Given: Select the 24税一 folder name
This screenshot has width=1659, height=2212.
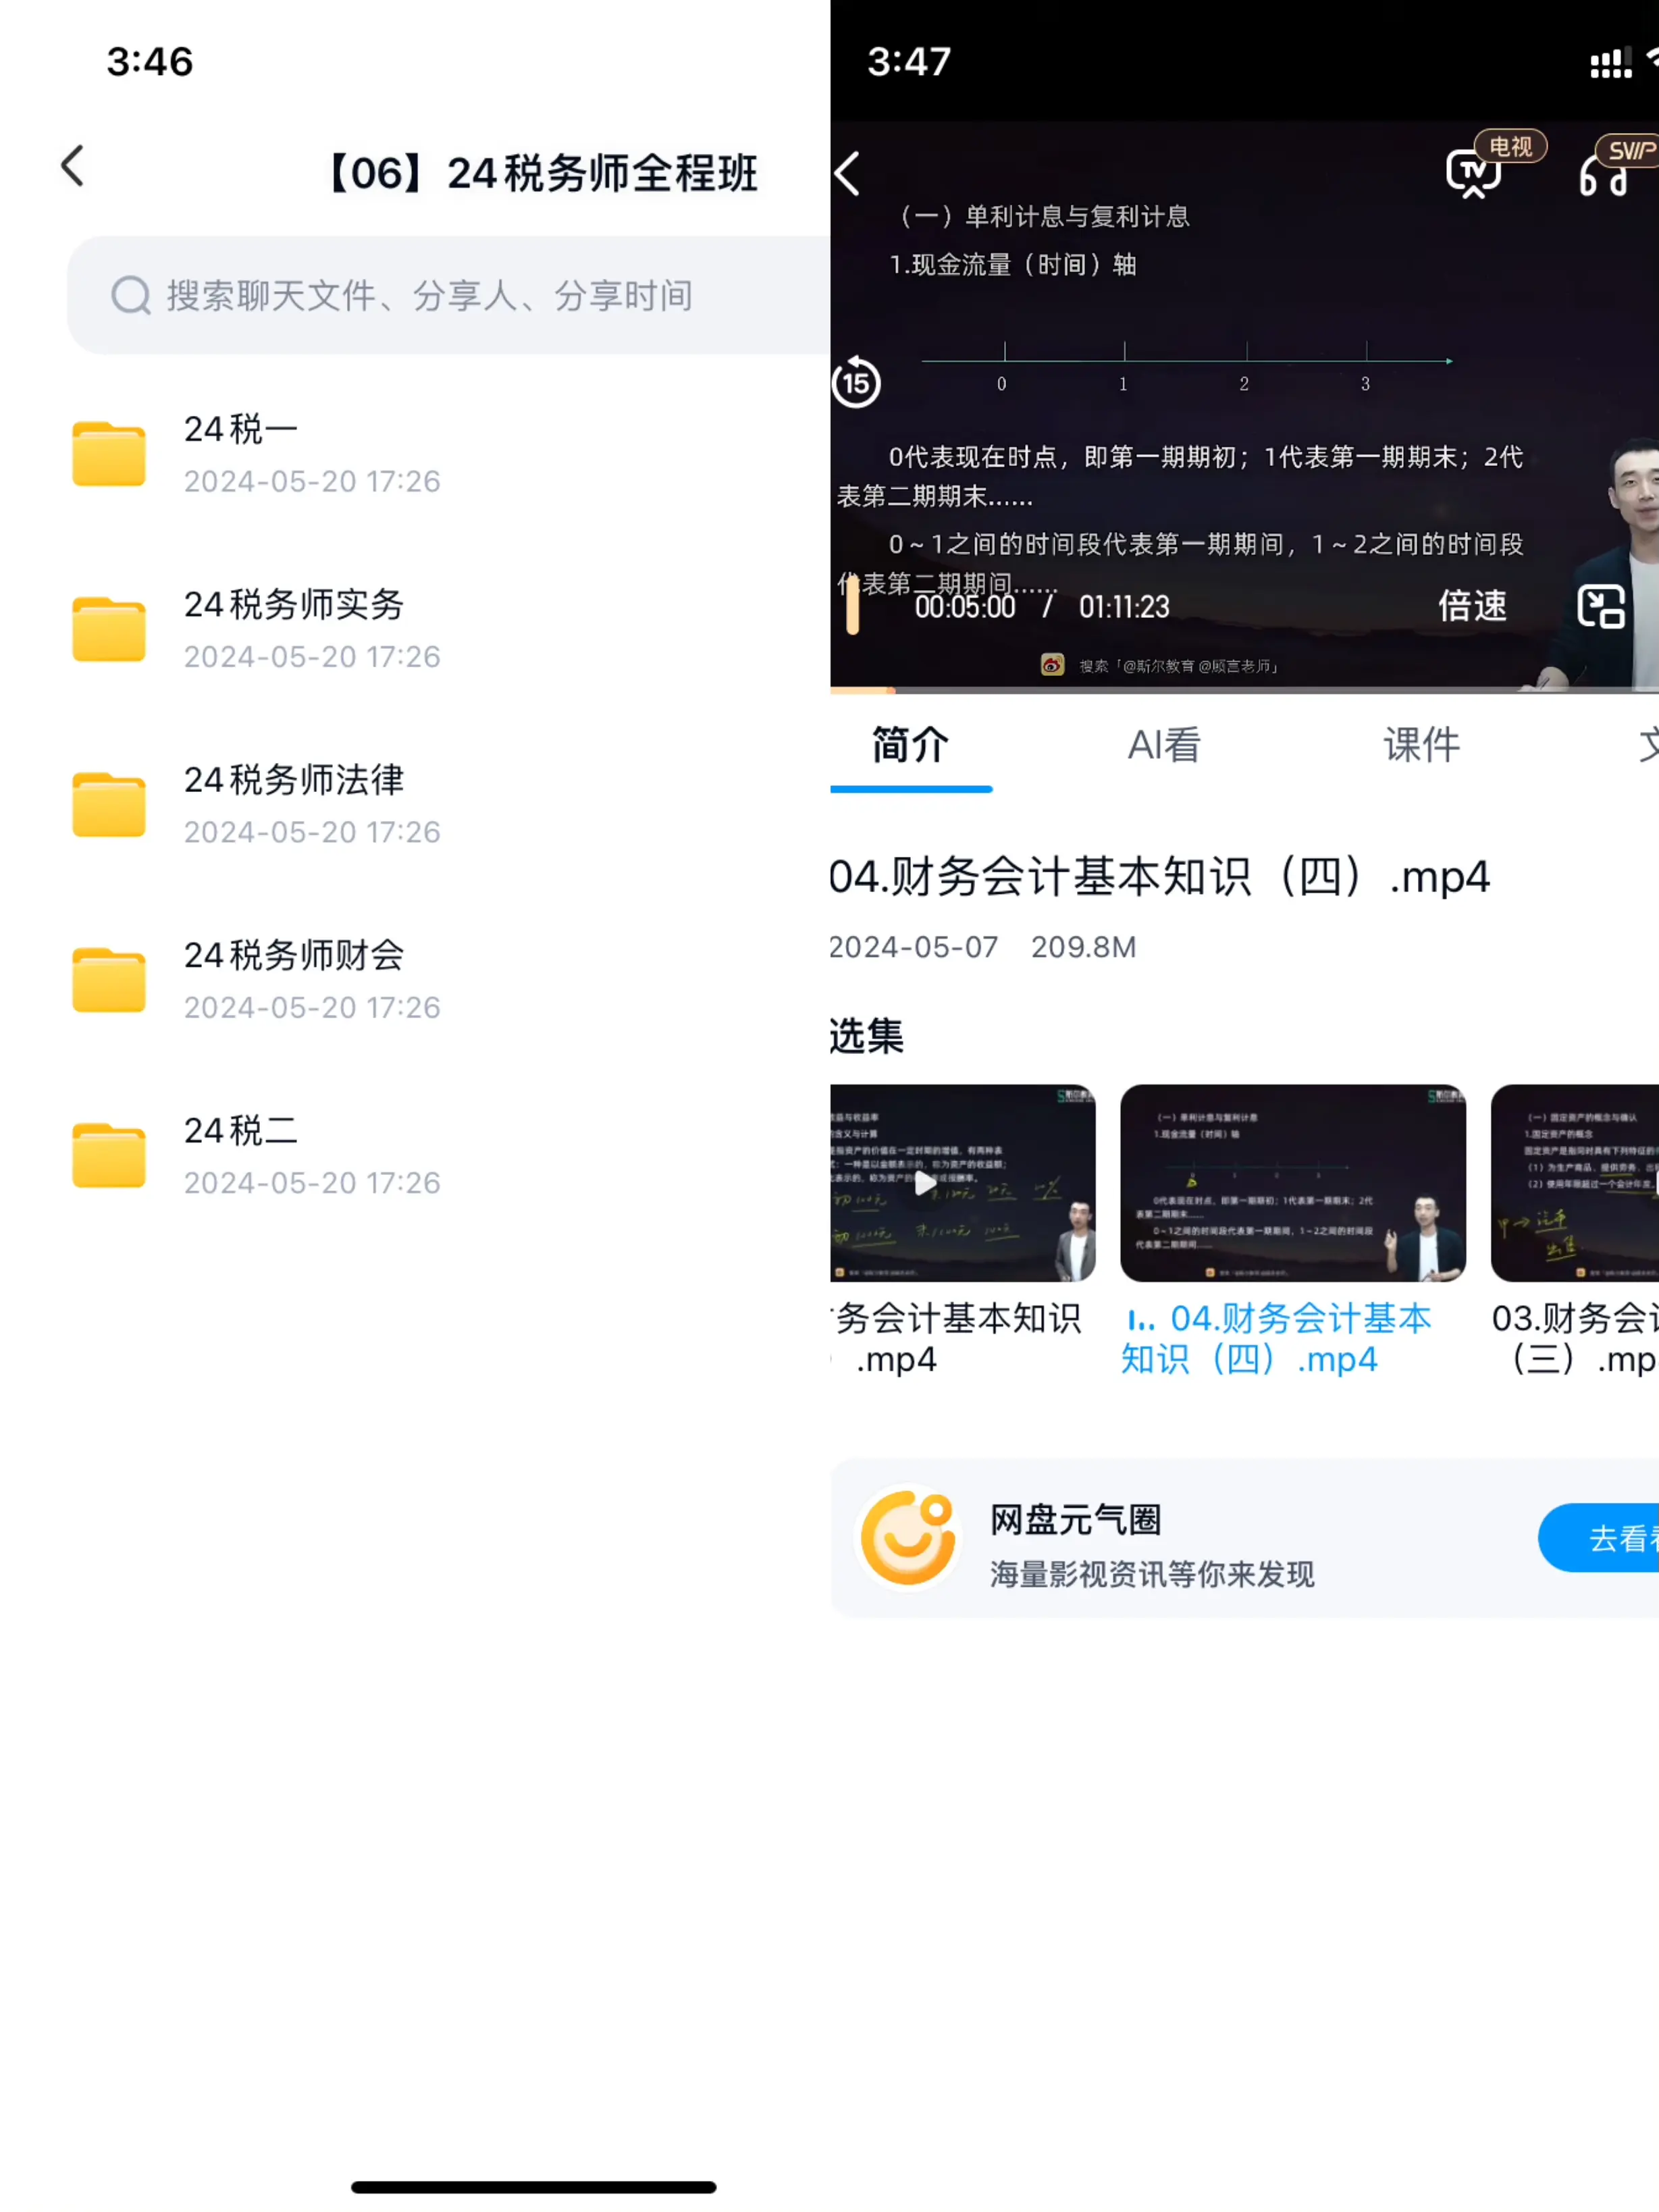Looking at the screenshot, I should click(x=241, y=429).
